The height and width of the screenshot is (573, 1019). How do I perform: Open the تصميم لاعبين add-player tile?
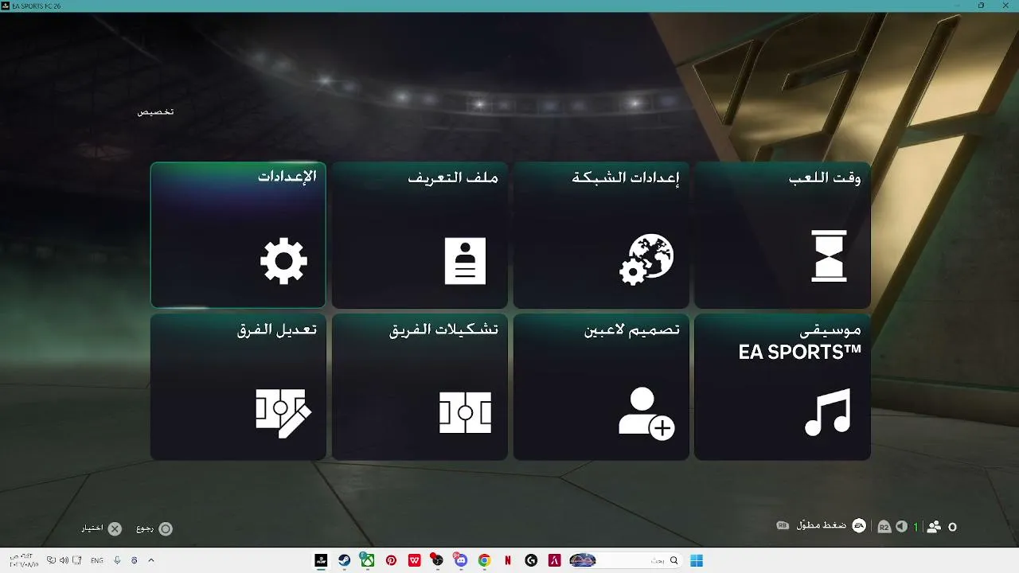[x=601, y=387]
